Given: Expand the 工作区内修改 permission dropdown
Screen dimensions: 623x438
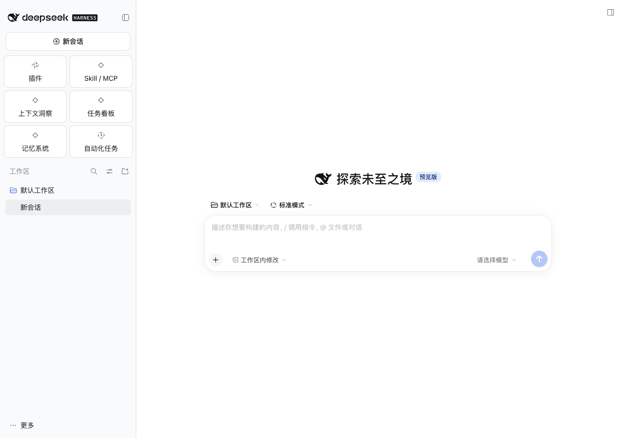Looking at the screenshot, I should point(259,260).
